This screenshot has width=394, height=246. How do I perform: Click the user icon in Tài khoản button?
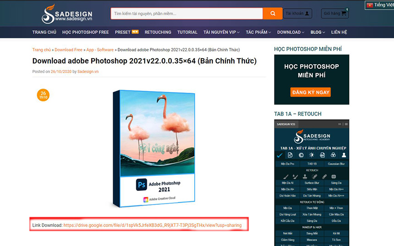pos(307,14)
